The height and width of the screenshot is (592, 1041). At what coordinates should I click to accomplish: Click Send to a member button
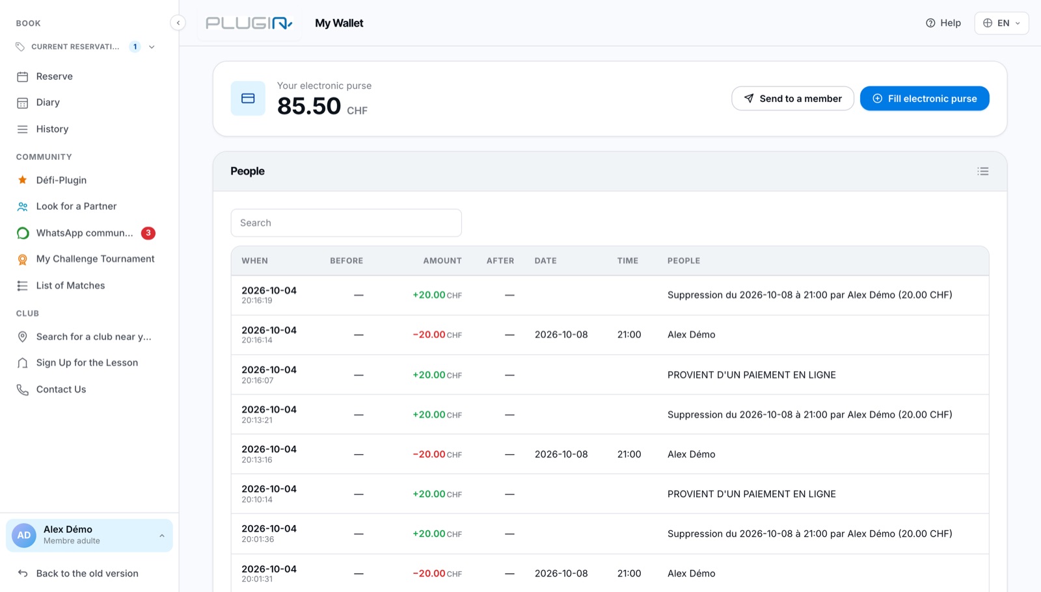tap(792, 99)
